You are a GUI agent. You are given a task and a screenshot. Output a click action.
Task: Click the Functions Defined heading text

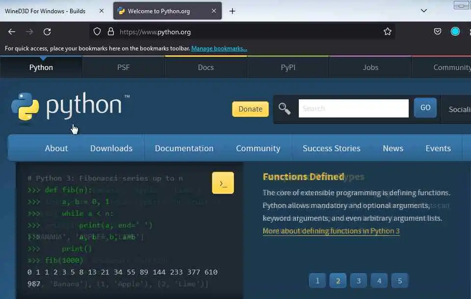[x=303, y=177]
